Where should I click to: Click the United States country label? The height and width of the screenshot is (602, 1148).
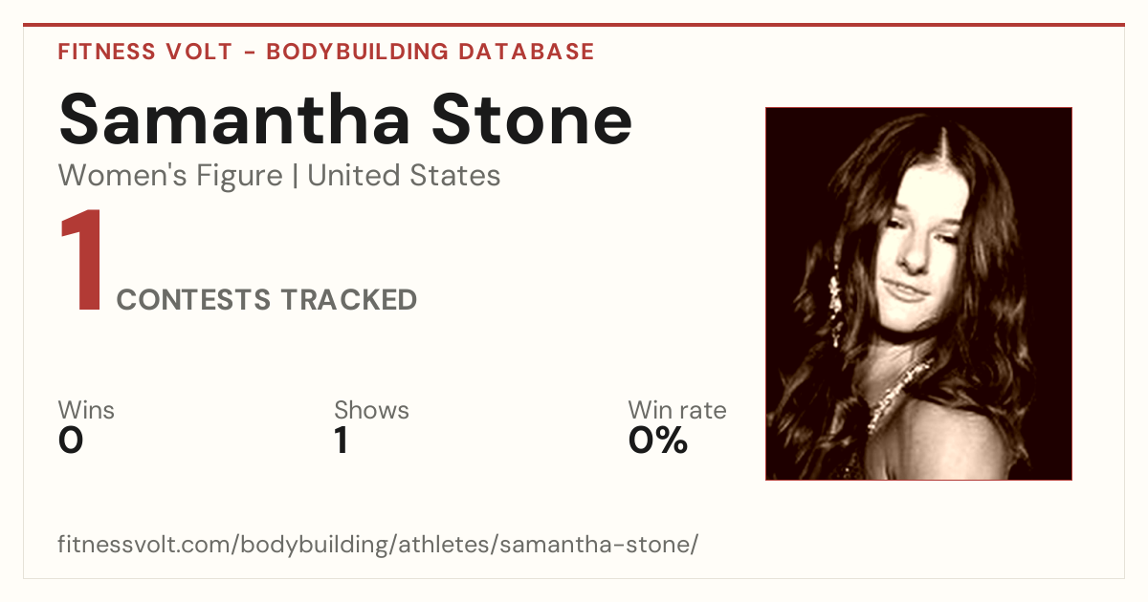click(404, 176)
